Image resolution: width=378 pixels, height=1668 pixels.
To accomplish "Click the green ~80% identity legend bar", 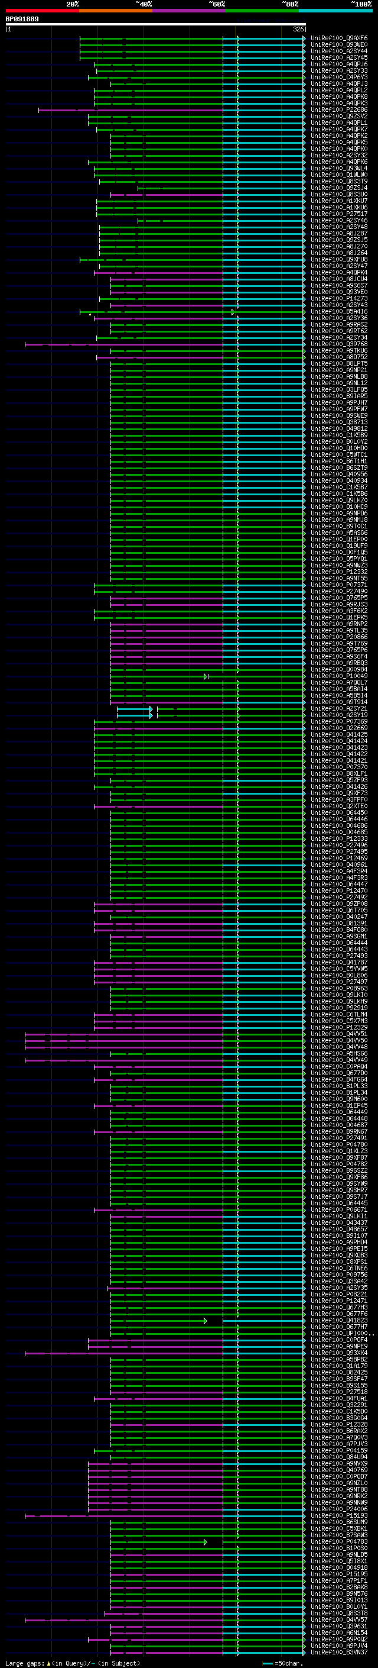I will pyautogui.click(x=262, y=11).
